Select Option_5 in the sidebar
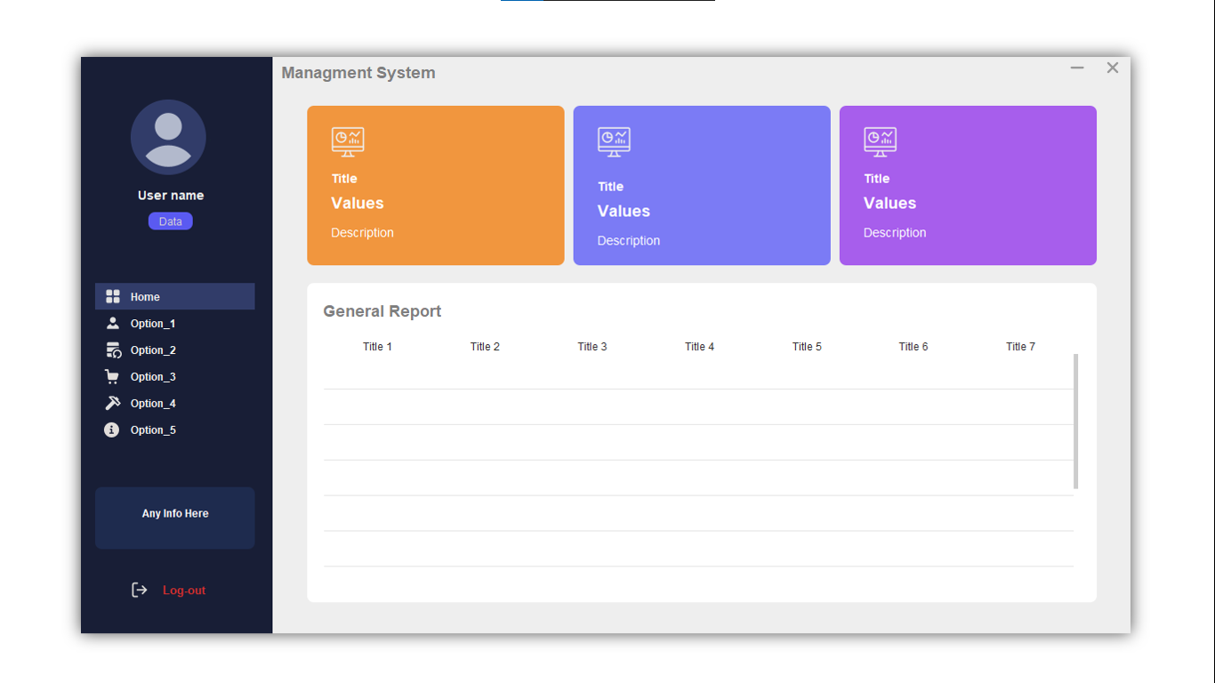This screenshot has height=683, width=1215. pyautogui.click(x=175, y=430)
